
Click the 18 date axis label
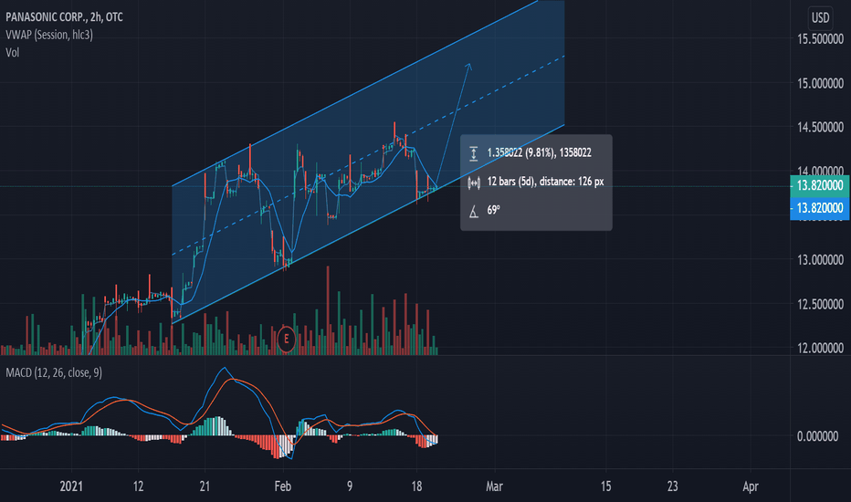pos(416,486)
